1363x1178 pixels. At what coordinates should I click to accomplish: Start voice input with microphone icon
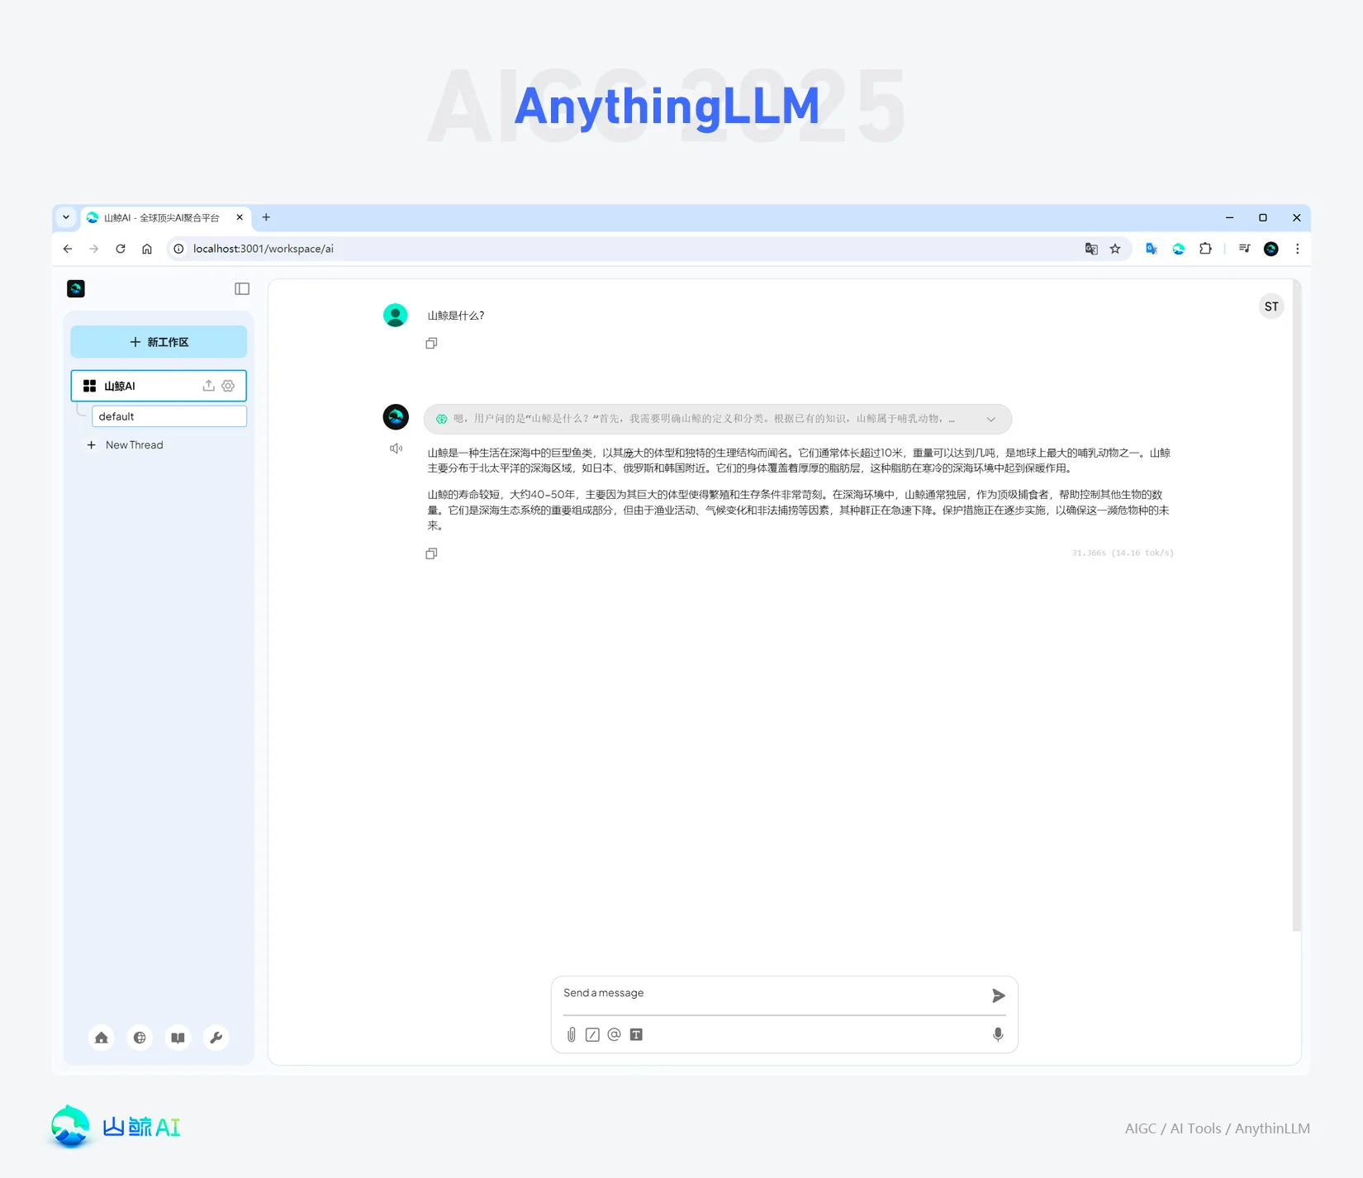coord(998,1035)
